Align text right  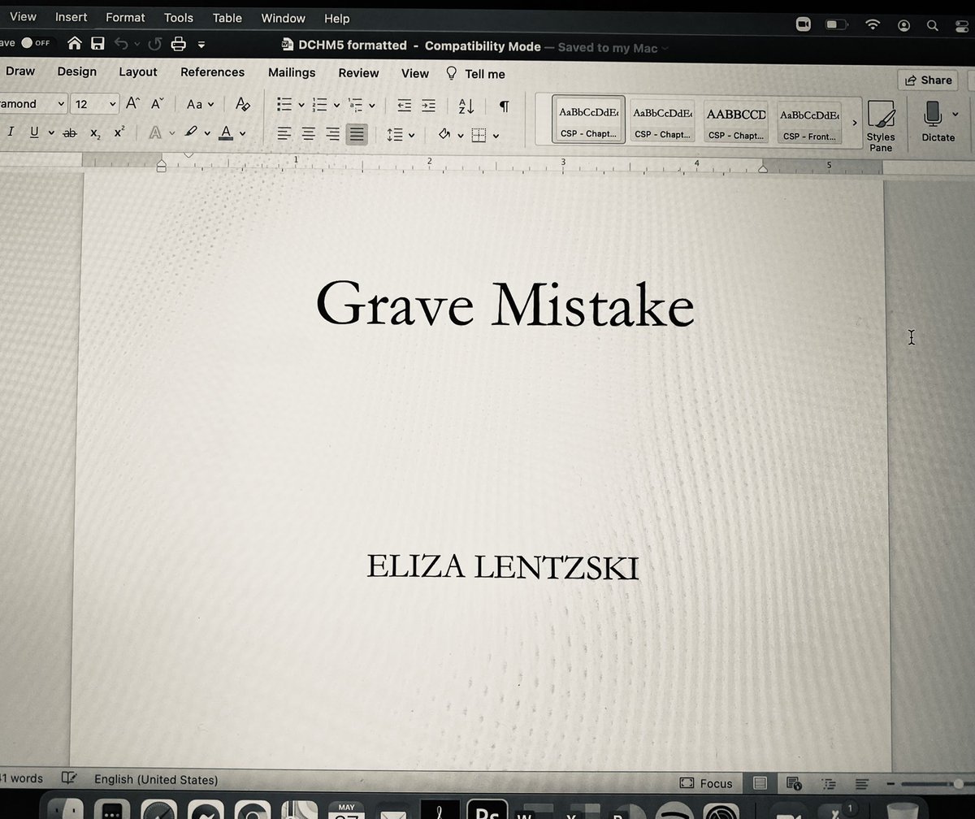[x=332, y=134]
